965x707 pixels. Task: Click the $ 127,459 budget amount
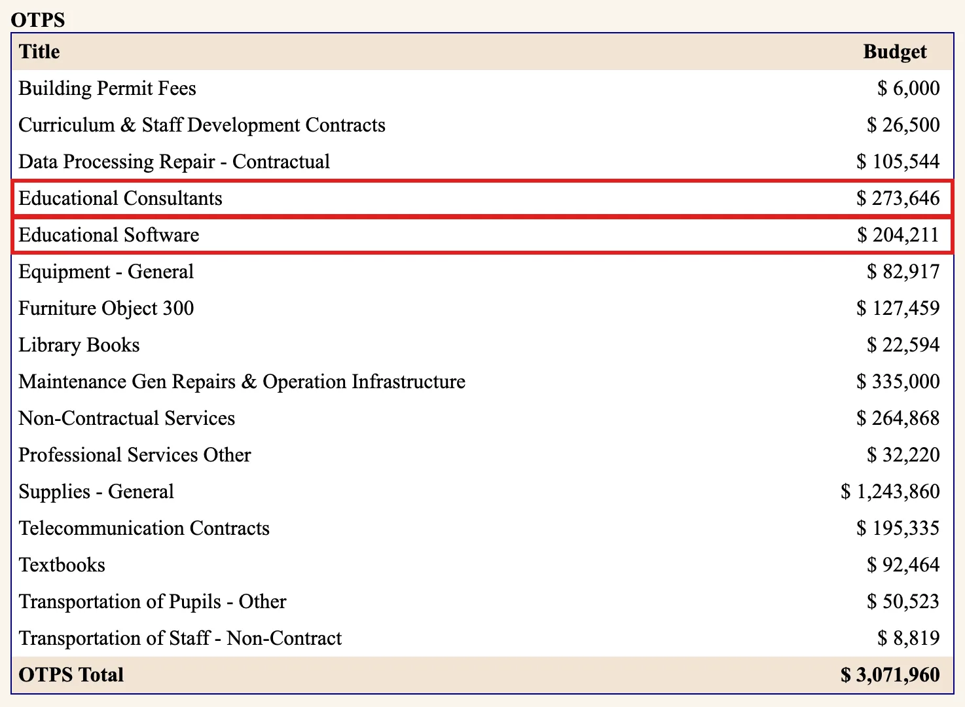tap(898, 308)
